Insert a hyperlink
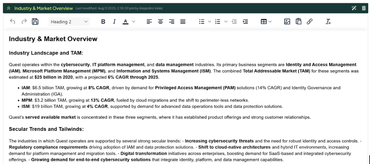Image resolution: width=370 pixels, height=164 pixels. [310, 22]
